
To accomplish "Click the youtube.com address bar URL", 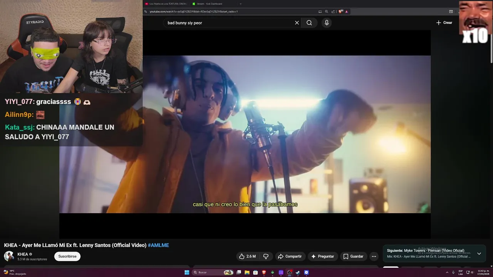I will (x=194, y=12).
